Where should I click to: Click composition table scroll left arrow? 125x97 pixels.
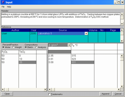[x=3, y=89]
